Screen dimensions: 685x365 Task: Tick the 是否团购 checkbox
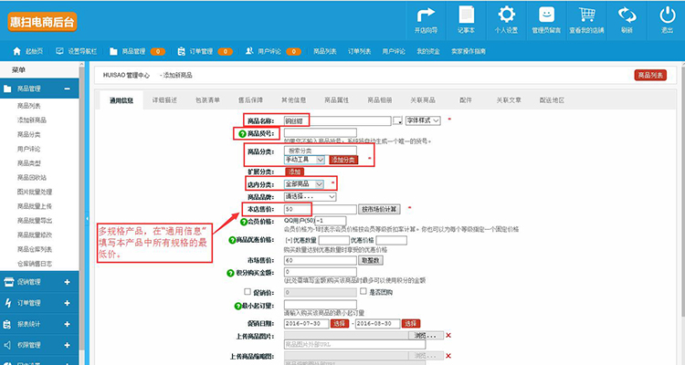click(364, 291)
